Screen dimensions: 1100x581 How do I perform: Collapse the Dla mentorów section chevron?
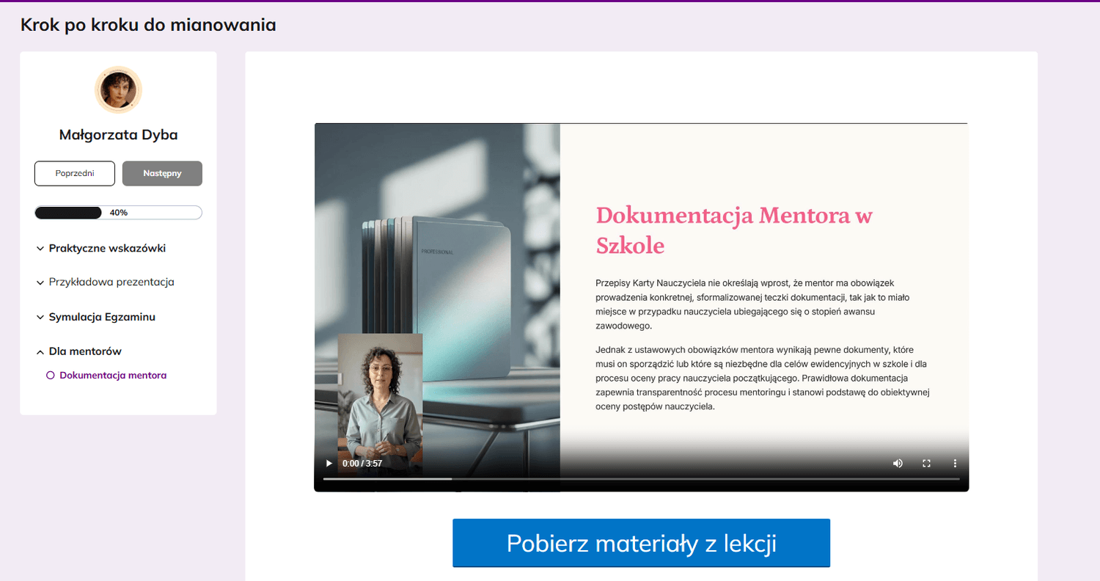click(x=40, y=352)
